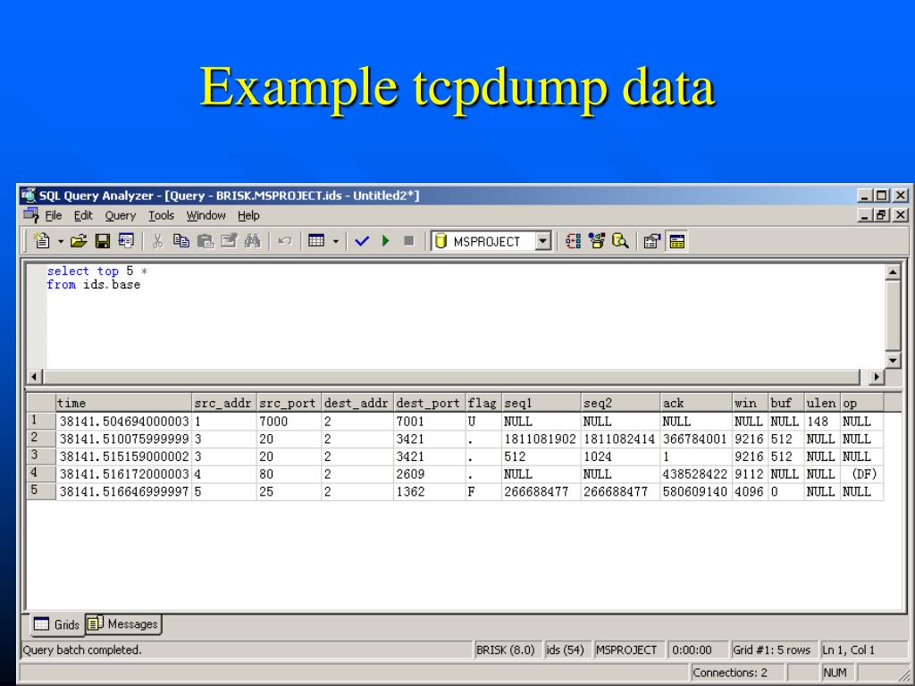
Task: Click the Cut scissors icon
Action: click(157, 241)
